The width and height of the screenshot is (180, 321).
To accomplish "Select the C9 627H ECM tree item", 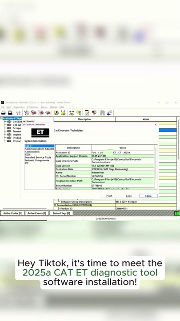I will click(24, 122).
